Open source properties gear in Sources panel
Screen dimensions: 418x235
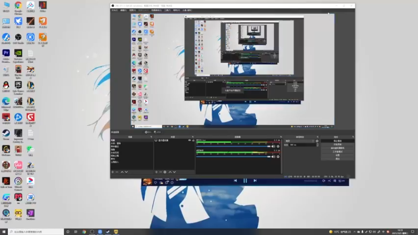coord(165,172)
